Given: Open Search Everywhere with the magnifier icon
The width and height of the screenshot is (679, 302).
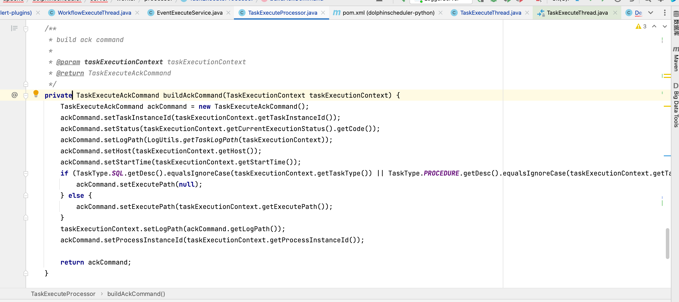Looking at the screenshot, I should [x=647, y=1].
